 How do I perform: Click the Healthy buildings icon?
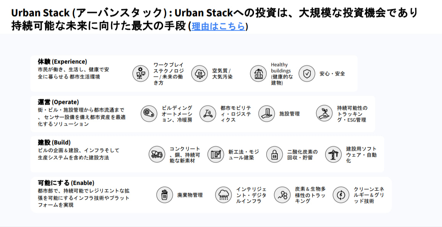pyautogui.click(x=258, y=74)
